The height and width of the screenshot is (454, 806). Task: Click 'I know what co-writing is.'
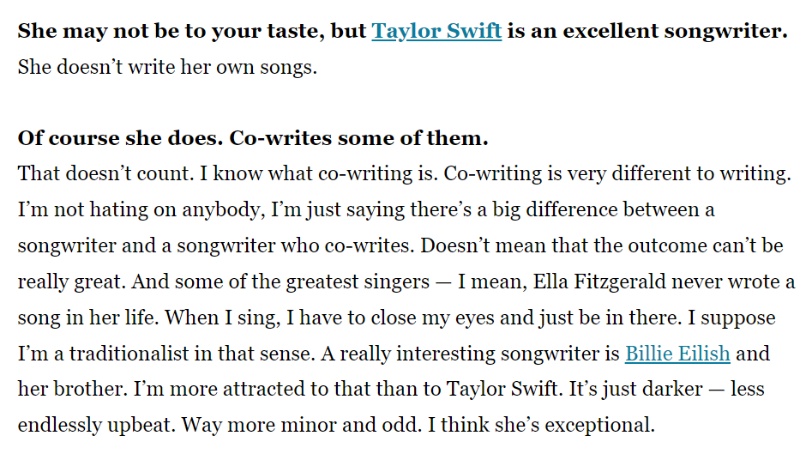point(319,173)
